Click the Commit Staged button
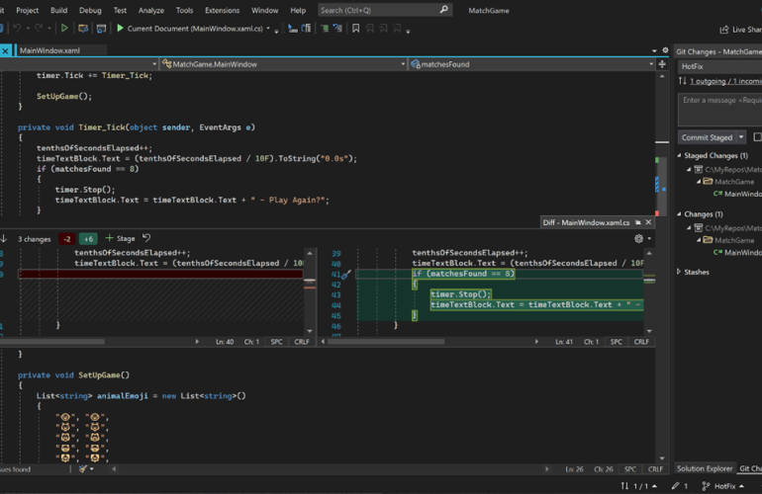Viewport: 762px width, 494px height. pos(707,137)
